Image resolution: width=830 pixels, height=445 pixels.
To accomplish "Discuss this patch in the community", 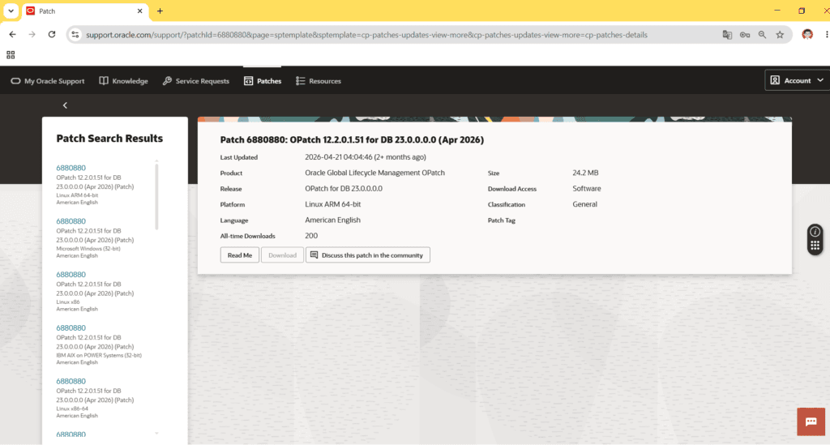I will point(368,255).
